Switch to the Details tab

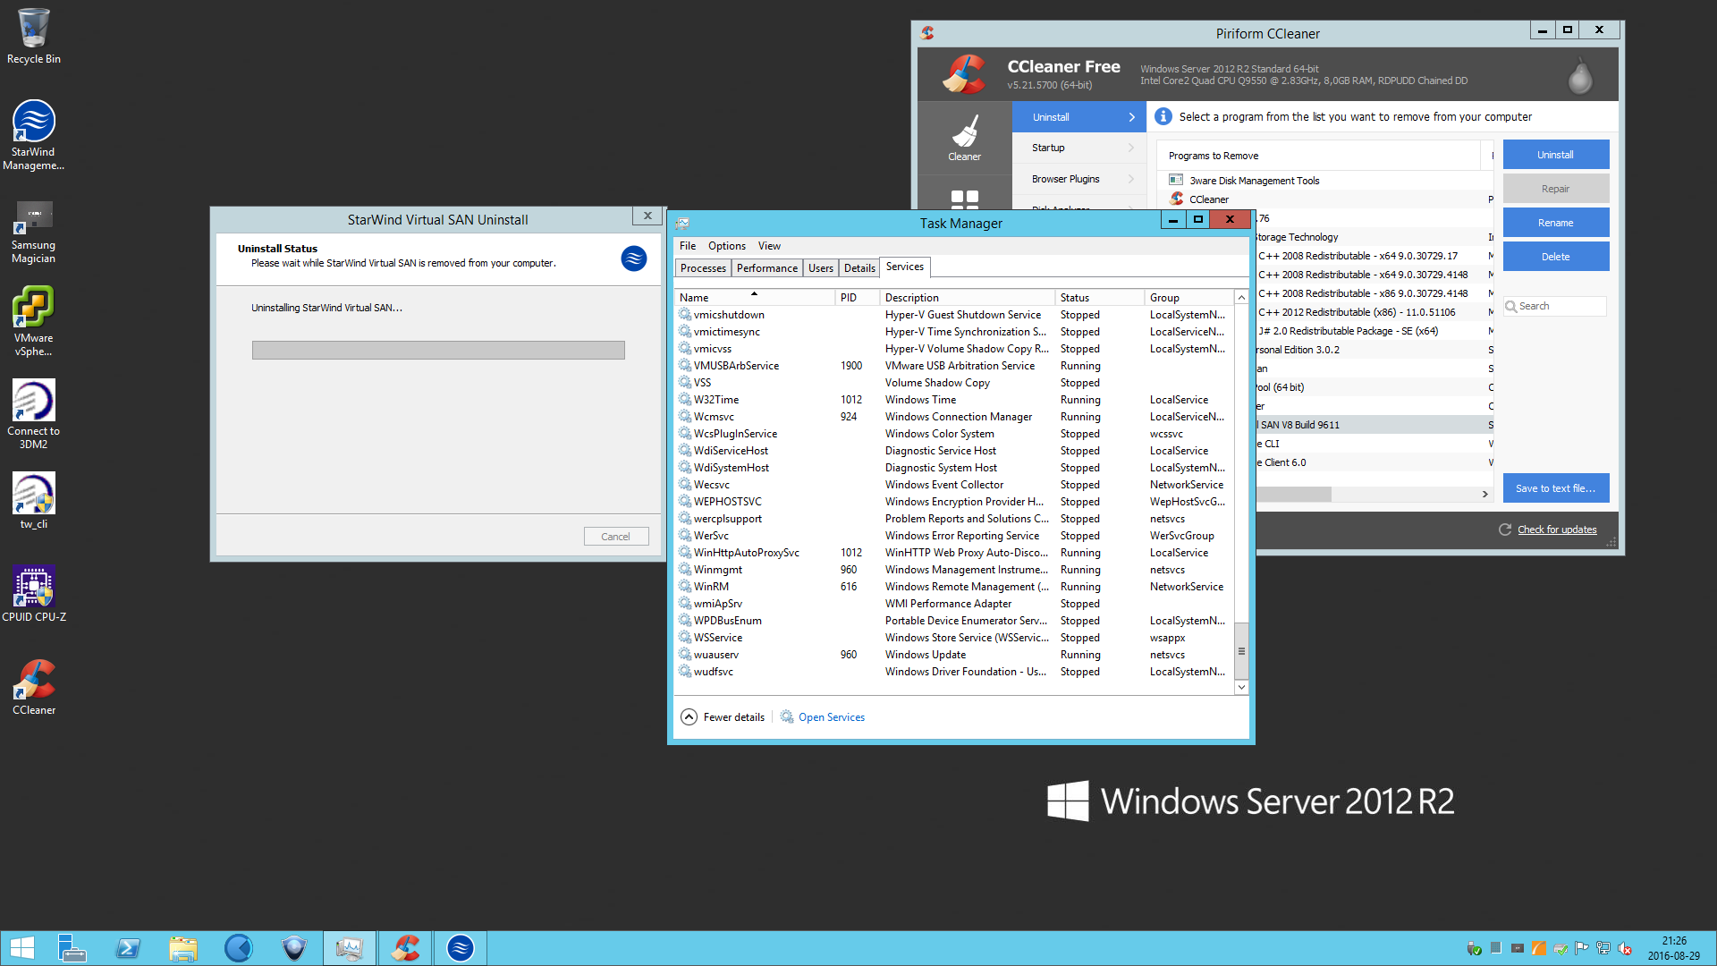[x=859, y=268]
